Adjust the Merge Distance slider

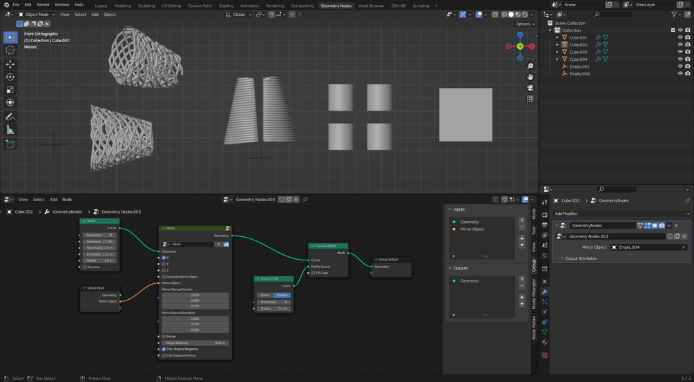[x=195, y=343]
